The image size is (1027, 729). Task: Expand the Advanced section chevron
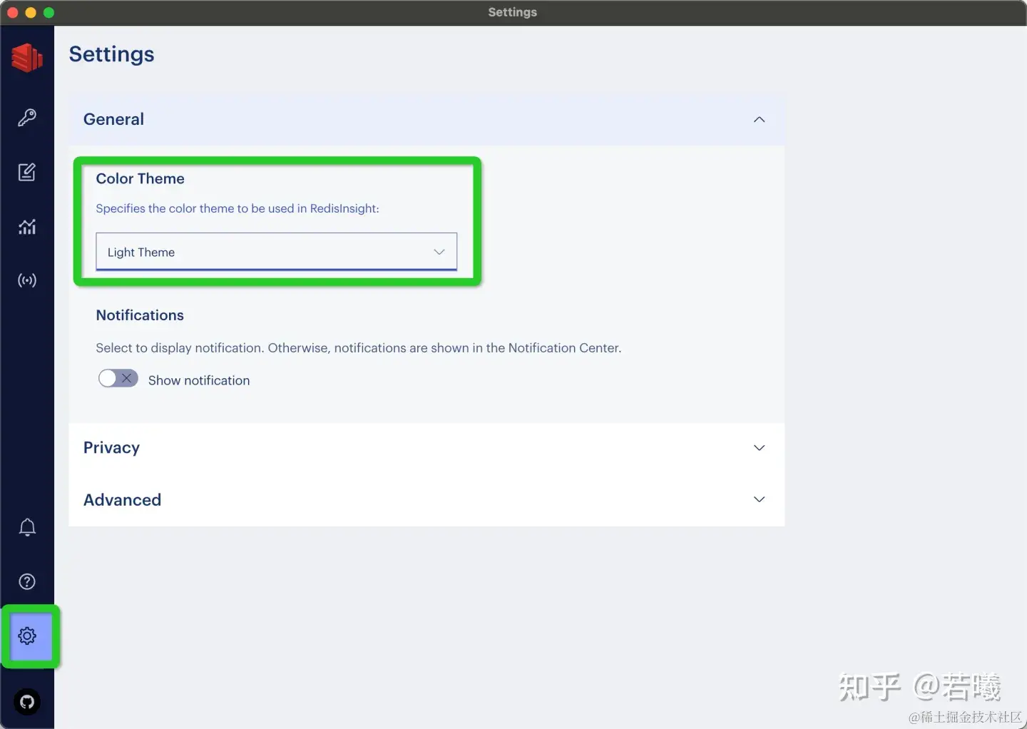click(x=760, y=499)
